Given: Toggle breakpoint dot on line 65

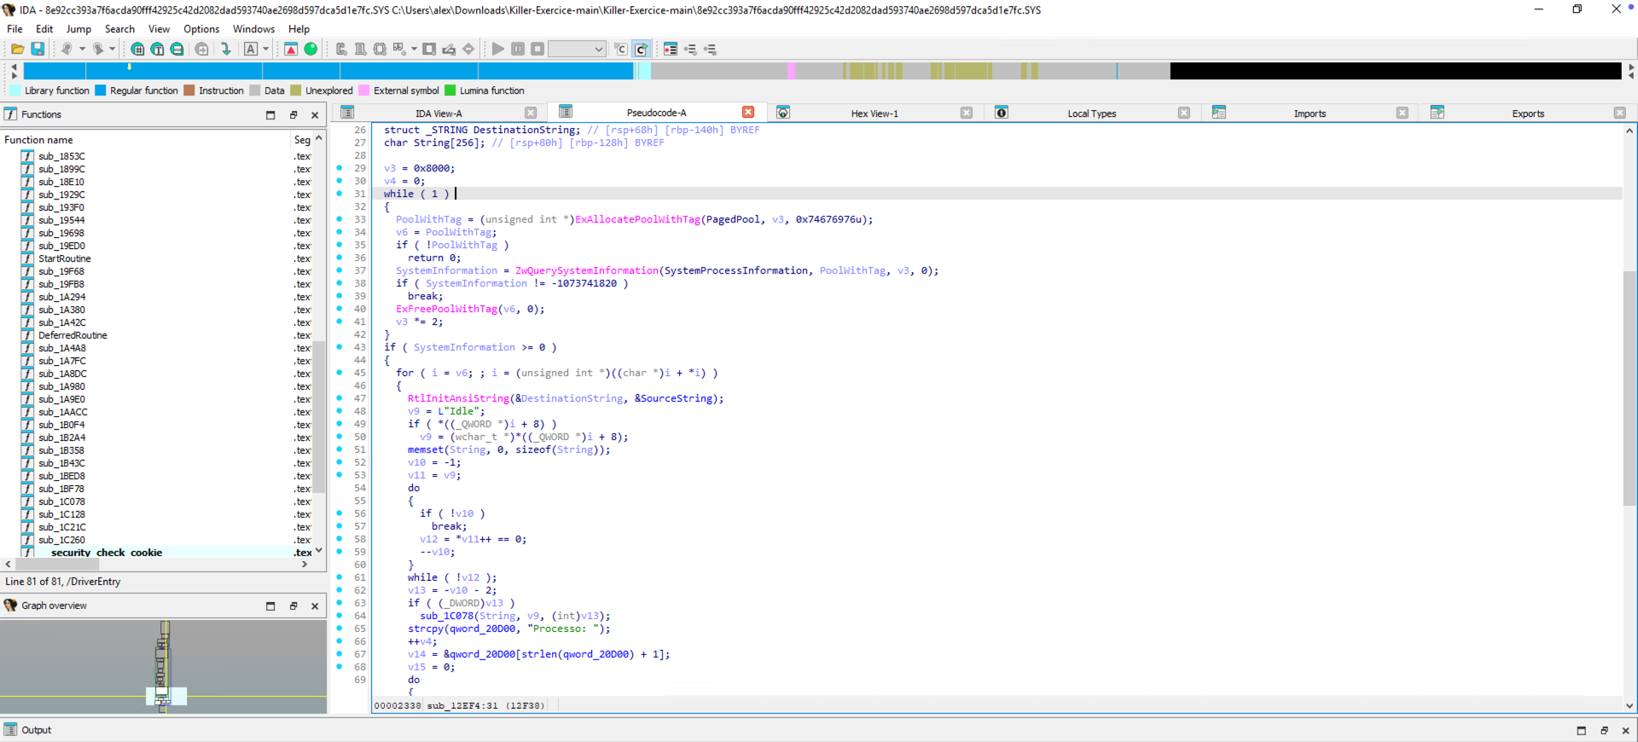Looking at the screenshot, I should point(340,629).
